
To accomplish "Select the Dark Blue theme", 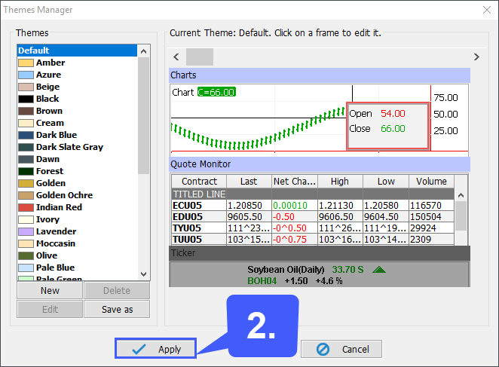I will pos(77,136).
